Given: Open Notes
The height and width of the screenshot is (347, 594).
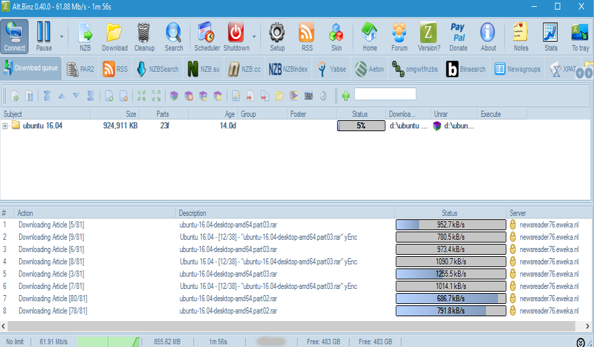Looking at the screenshot, I should 521,36.
